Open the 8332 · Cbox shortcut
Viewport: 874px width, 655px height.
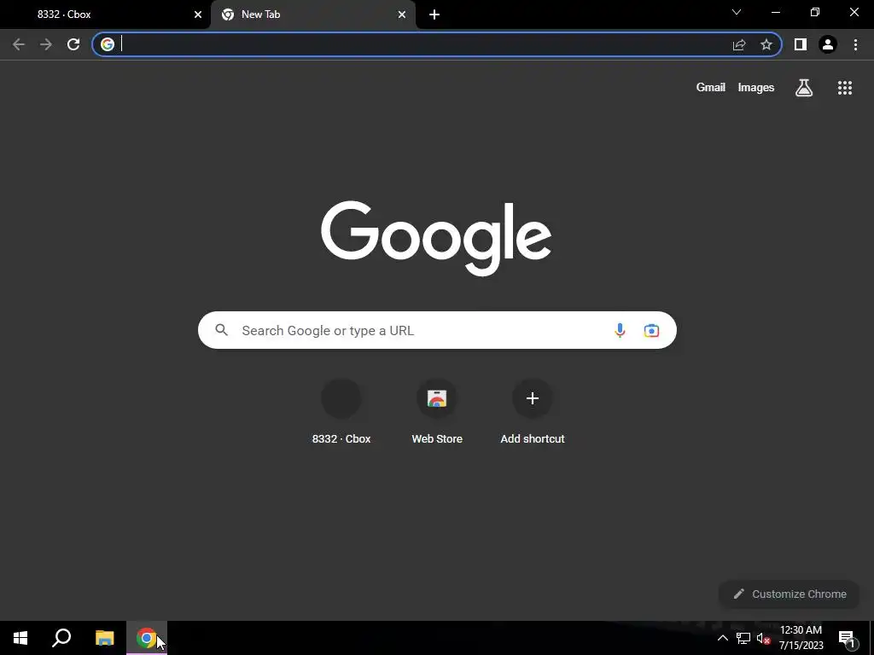click(x=341, y=412)
